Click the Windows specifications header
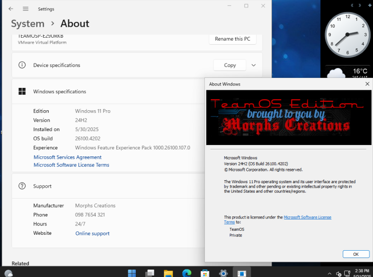Screen dimensions: 373x277 tap(108, 92)
